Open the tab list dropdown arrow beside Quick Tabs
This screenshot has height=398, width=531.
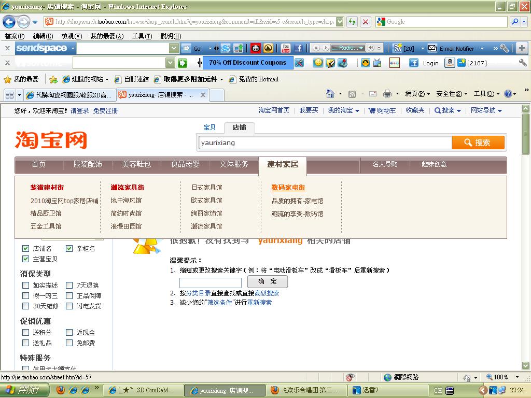19,95
